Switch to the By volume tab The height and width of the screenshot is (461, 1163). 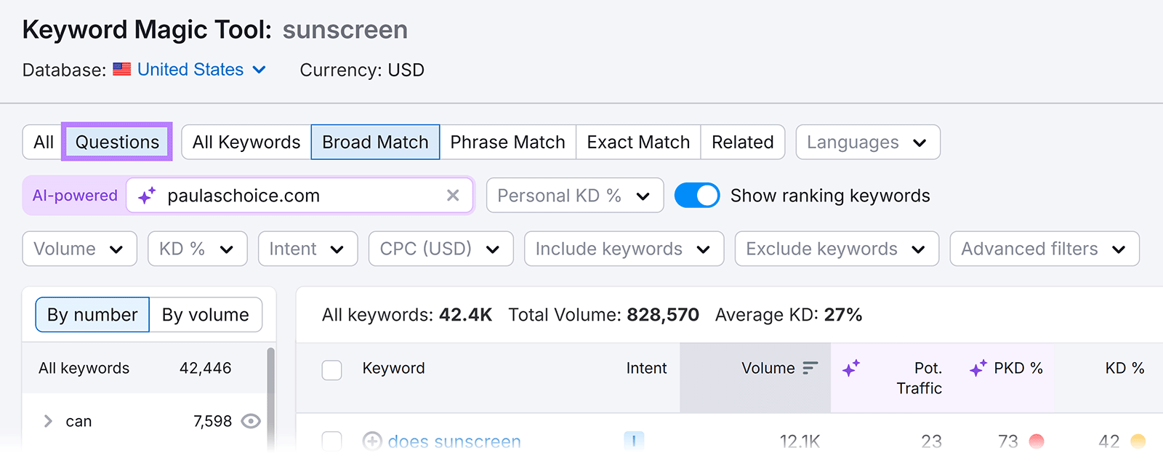pos(206,314)
